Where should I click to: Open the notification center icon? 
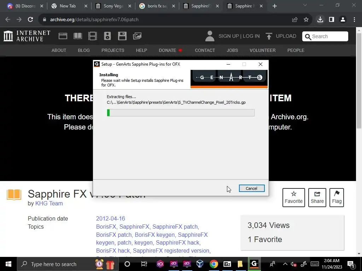351,264
